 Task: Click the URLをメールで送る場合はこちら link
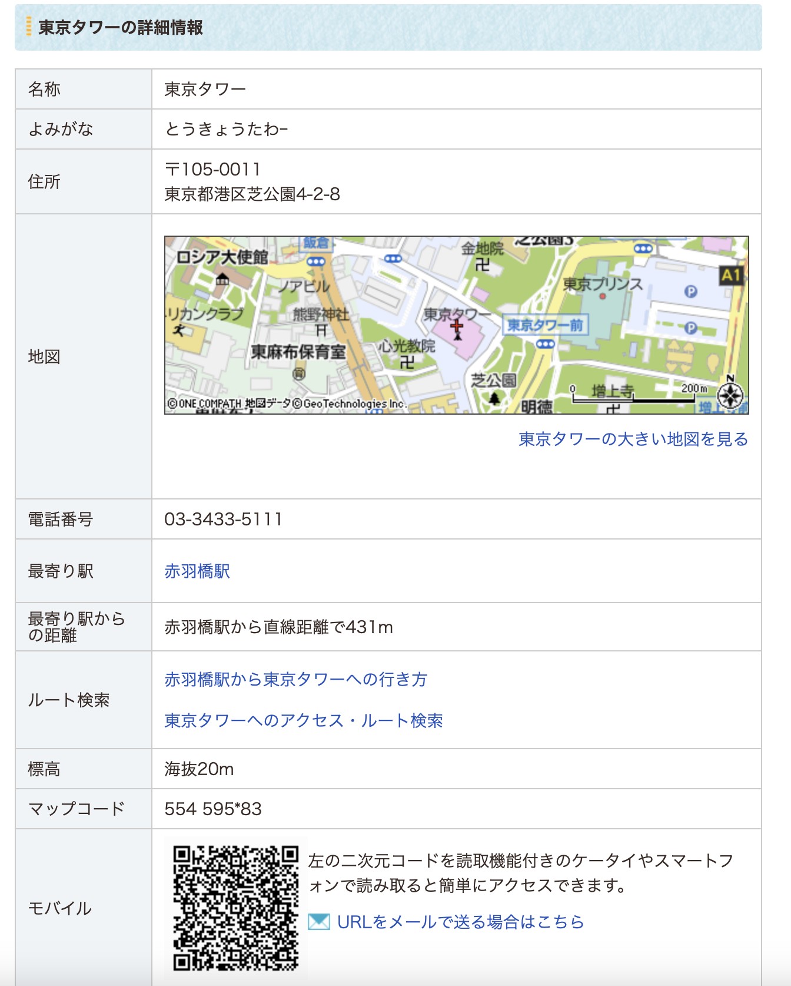(x=460, y=922)
